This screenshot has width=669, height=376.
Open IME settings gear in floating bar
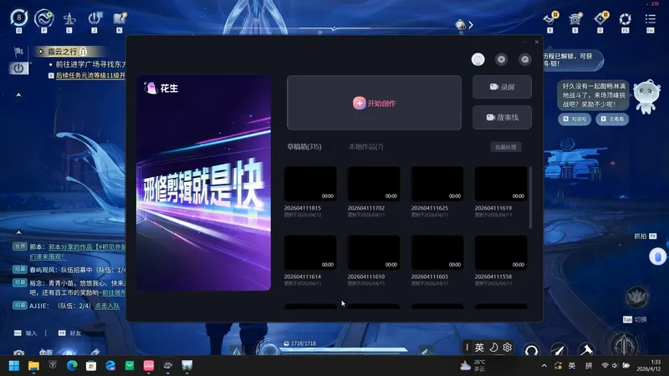(507, 348)
